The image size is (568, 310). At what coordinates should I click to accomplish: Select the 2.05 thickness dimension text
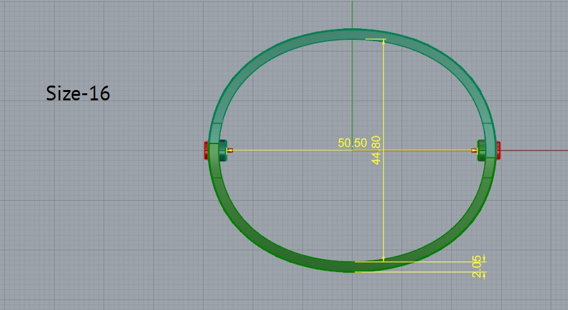477,266
